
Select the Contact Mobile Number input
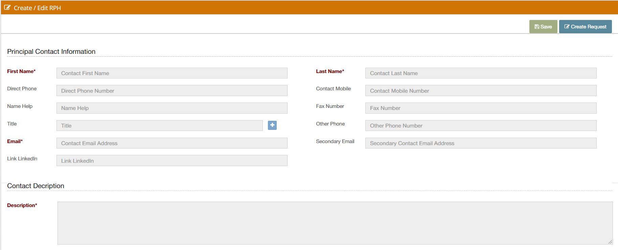(x=481, y=91)
